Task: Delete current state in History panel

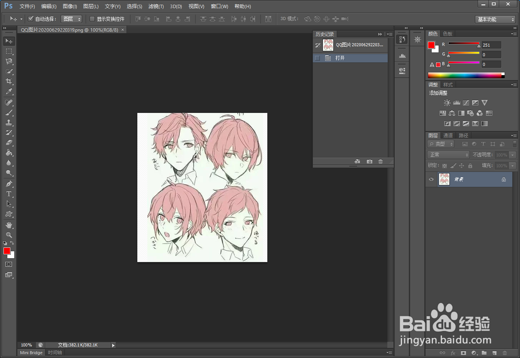Action: (380, 161)
